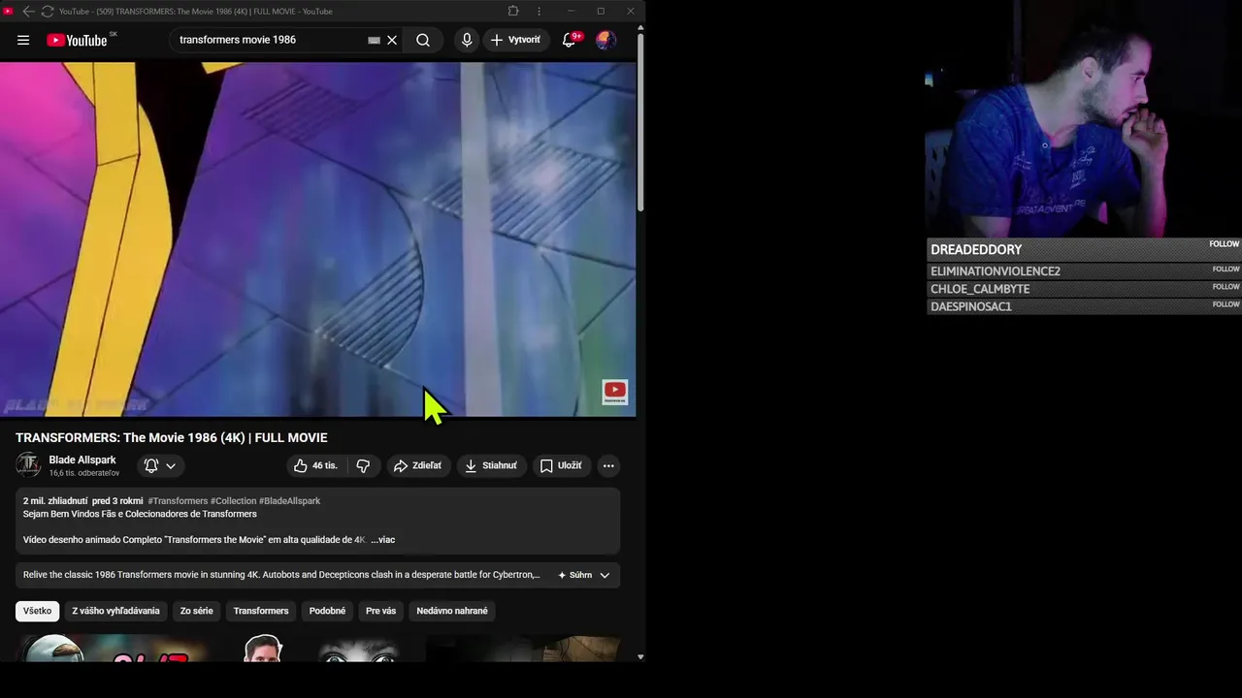
Task: Click the scrollbar down arrow
Action: [x=640, y=656]
